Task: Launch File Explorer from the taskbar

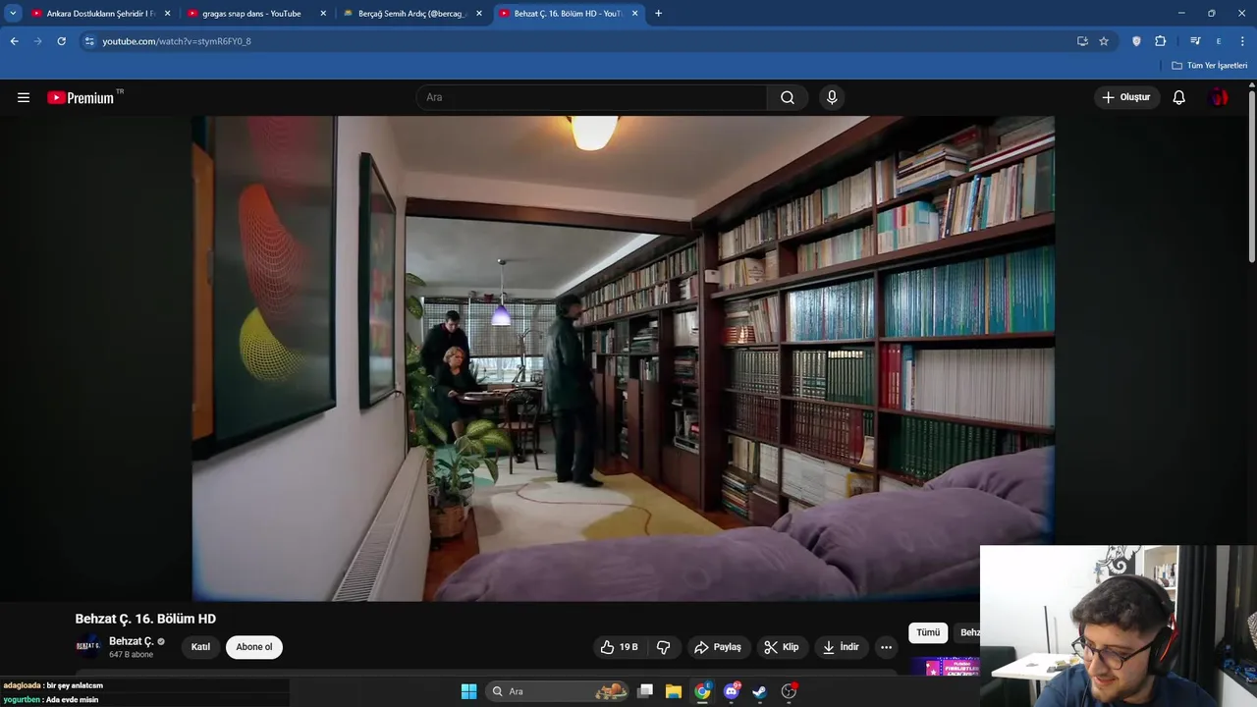Action: 674,691
